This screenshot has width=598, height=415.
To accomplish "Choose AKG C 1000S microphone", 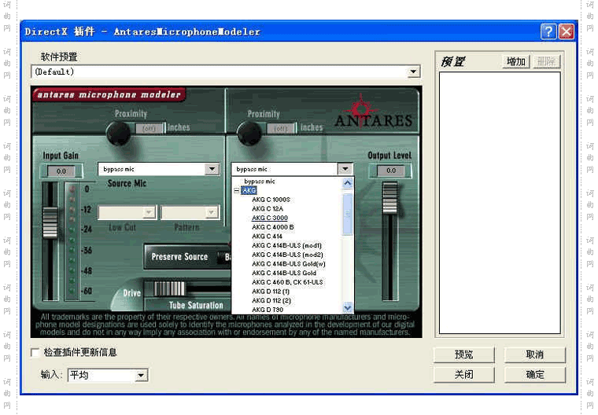I will [x=271, y=200].
